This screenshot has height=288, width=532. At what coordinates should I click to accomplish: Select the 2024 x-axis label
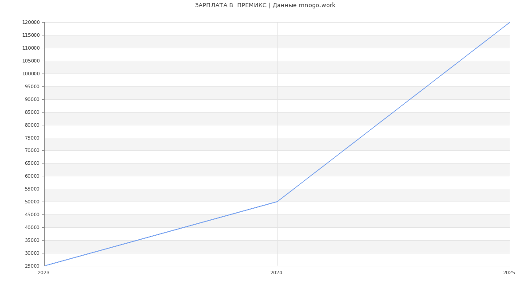pos(276,273)
